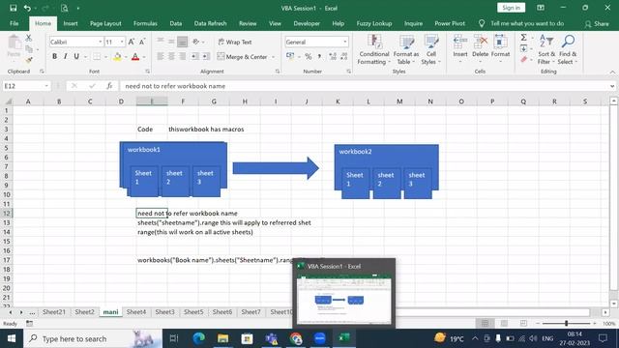This screenshot has height=348, width=619.
Task: Toggle Underline formatting
Action: [76, 57]
